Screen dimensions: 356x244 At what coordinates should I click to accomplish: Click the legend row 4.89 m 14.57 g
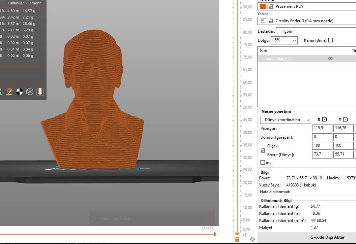21,11
